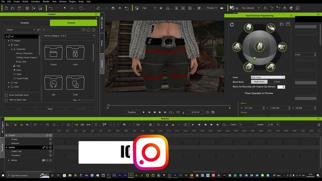Collapse the Project track group in timeline
Screen dimensions: 322x181
click(7, 135)
